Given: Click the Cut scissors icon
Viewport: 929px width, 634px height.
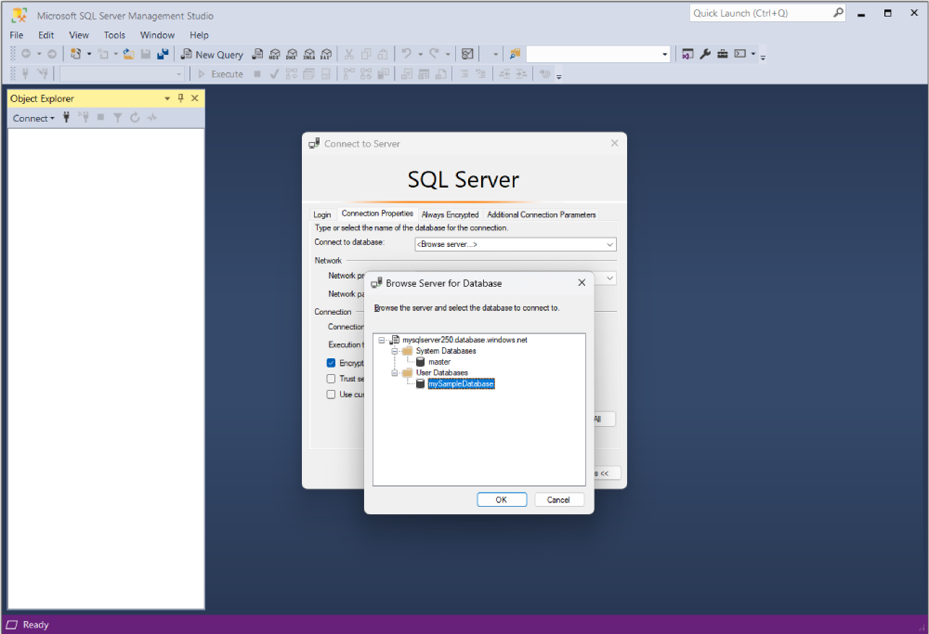Looking at the screenshot, I should click(x=349, y=55).
